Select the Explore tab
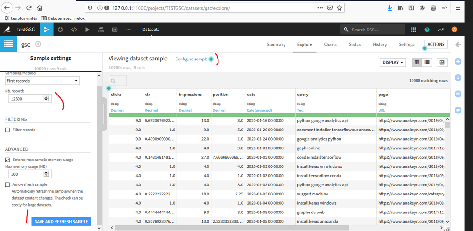 tap(305, 44)
